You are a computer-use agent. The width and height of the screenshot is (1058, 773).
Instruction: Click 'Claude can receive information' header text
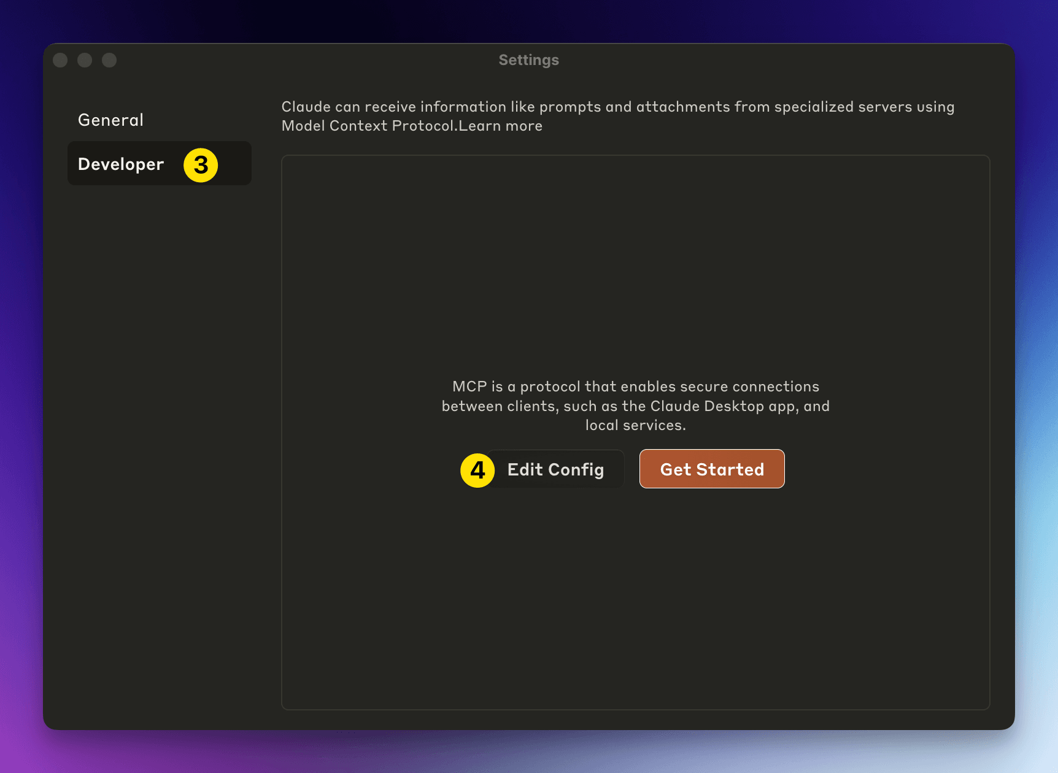(x=618, y=116)
